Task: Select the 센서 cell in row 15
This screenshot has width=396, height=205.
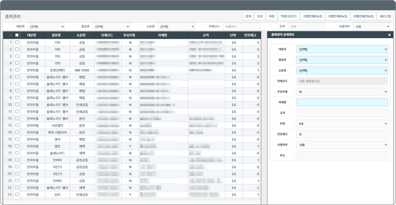Action: 57,139
